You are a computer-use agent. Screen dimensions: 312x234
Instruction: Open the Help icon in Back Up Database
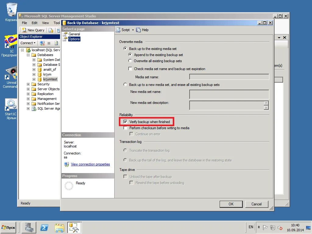[138, 30]
